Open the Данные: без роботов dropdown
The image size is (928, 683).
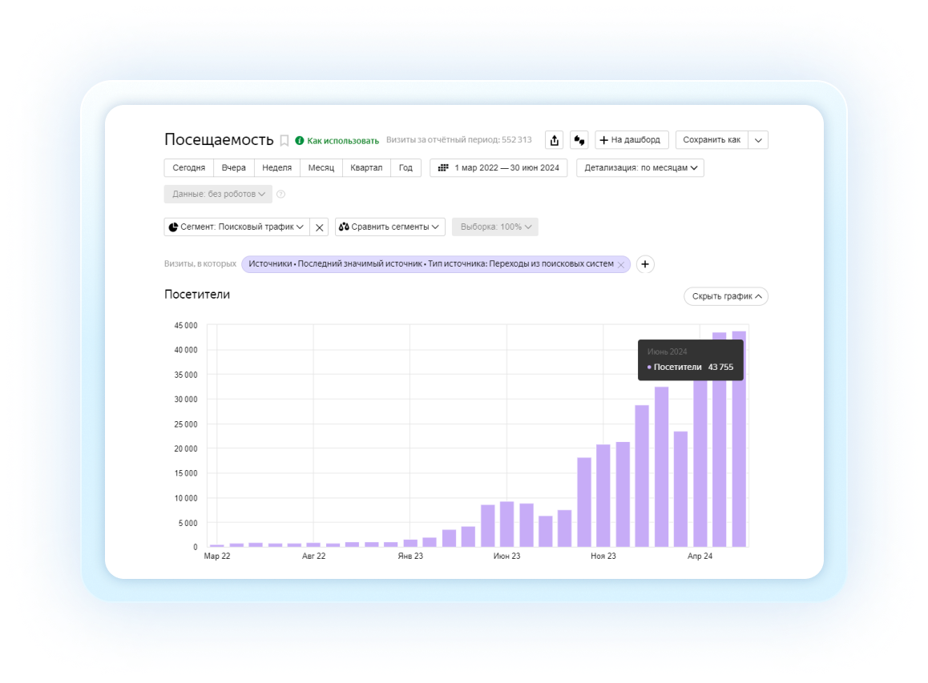click(219, 194)
